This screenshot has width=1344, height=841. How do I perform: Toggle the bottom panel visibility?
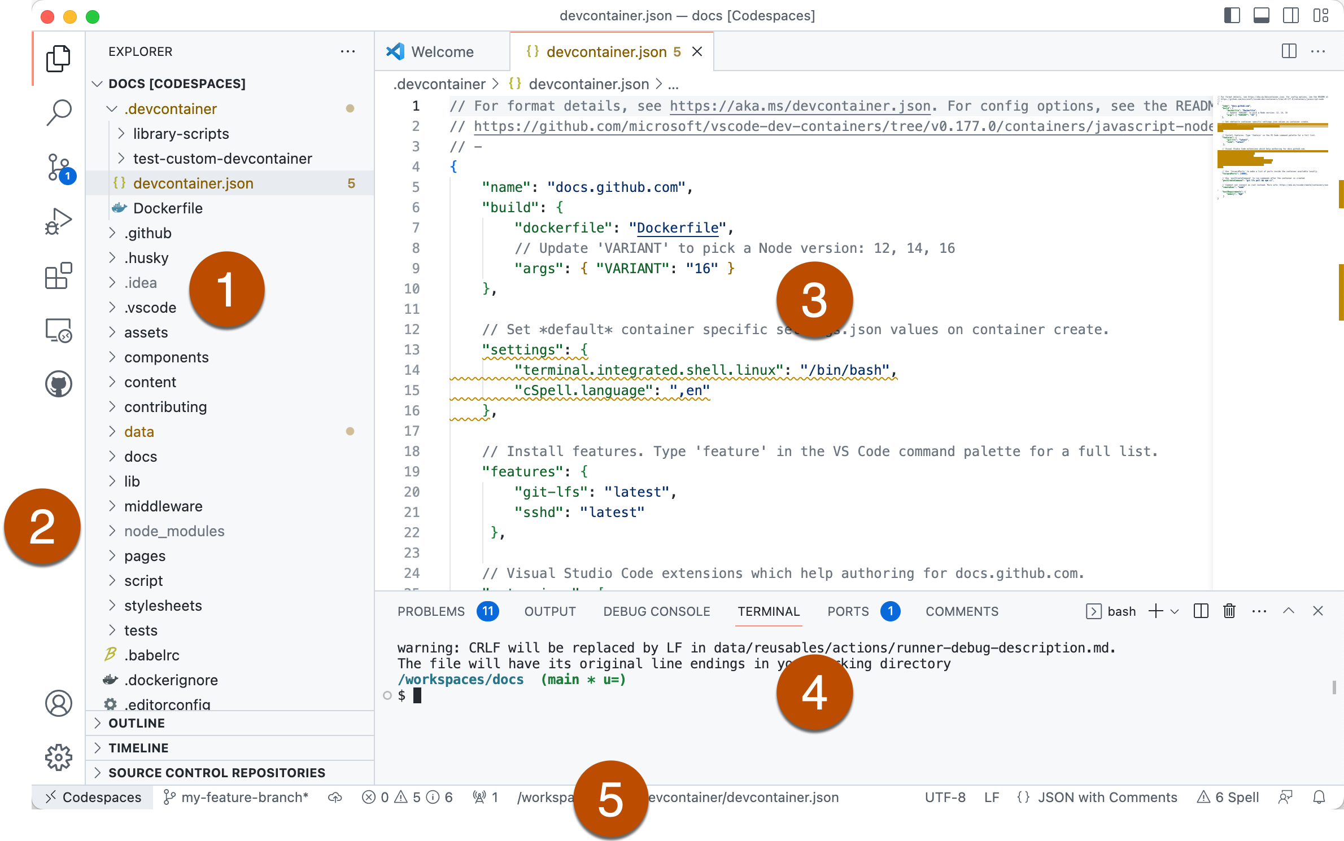[1261, 15]
